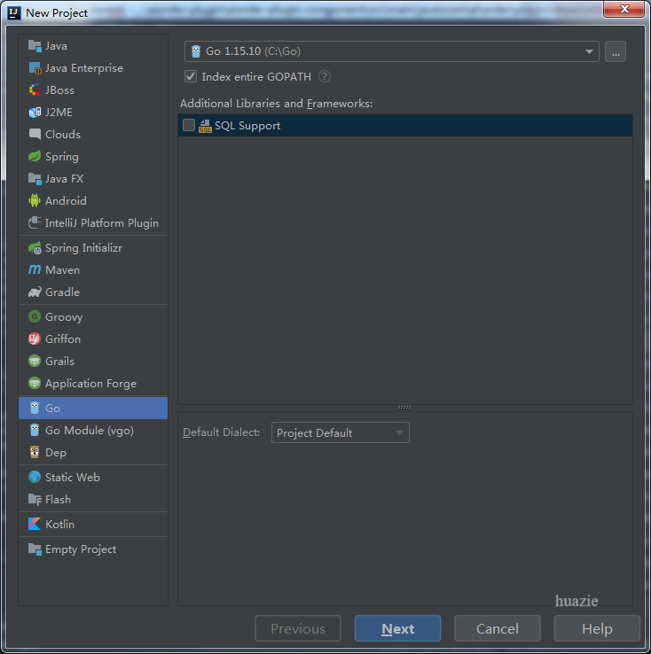The image size is (651, 654).
Task: Choose Go Module (vgo) project type
Action: tap(93, 430)
